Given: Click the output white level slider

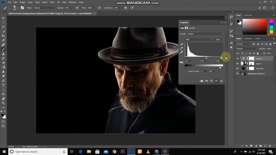Looking at the screenshot, I should tap(220, 68).
